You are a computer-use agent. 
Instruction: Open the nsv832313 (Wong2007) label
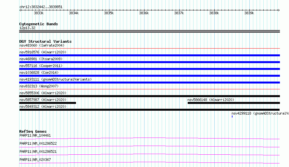pos(39,86)
